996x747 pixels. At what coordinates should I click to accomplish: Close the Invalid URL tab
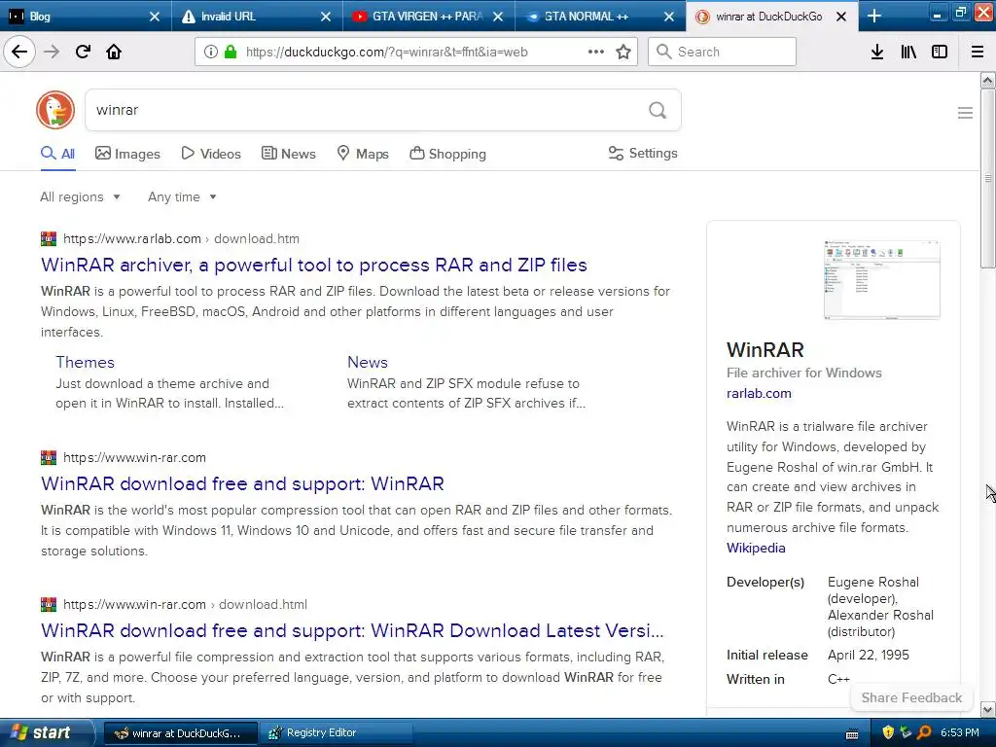[x=325, y=17]
